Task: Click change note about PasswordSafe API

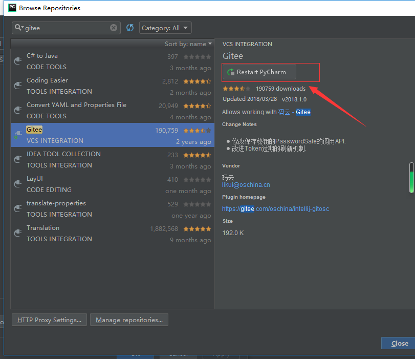Action: tap(289, 141)
